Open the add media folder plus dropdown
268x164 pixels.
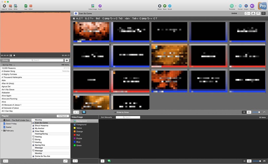[x=75, y=161]
